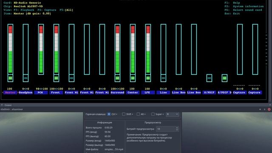Mute the LFE channel indicator box

click(x=148, y=78)
